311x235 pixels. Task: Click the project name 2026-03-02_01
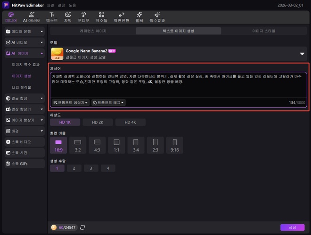(x=290, y=5)
